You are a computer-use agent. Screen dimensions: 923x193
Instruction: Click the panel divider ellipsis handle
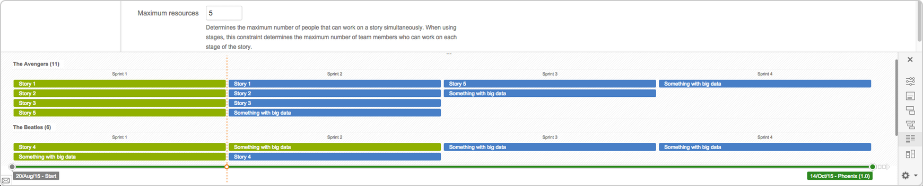(449, 54)
